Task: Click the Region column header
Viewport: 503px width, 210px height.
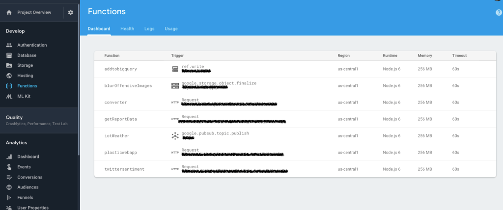Action: tap(343, 56)
